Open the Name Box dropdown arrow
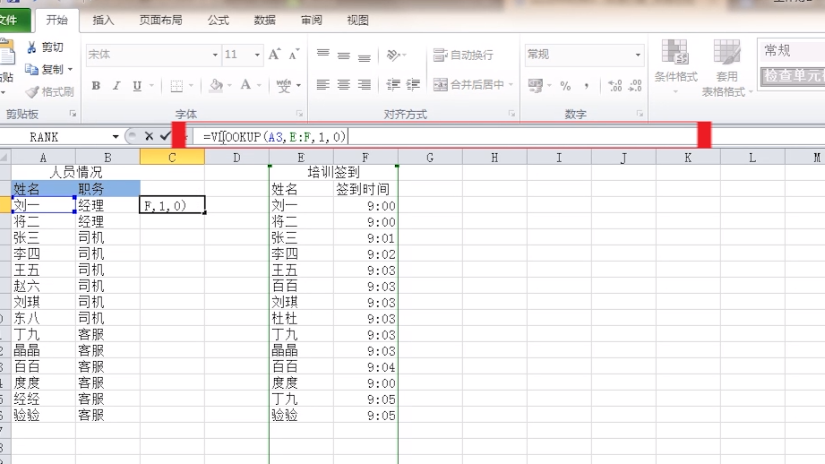This screenshot has width=825, height=464. (116, 137)
